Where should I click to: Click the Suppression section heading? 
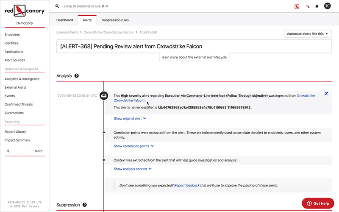pos(68,205)
